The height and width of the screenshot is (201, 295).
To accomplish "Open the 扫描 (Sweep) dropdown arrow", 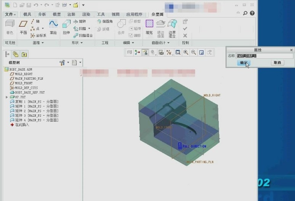I will coord(89,29).
